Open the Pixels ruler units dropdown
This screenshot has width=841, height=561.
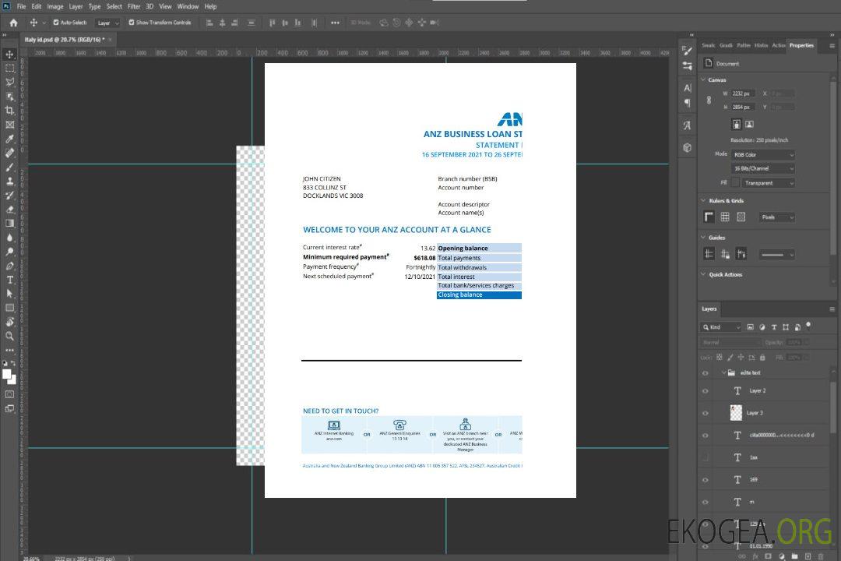(x=776, y=217)
